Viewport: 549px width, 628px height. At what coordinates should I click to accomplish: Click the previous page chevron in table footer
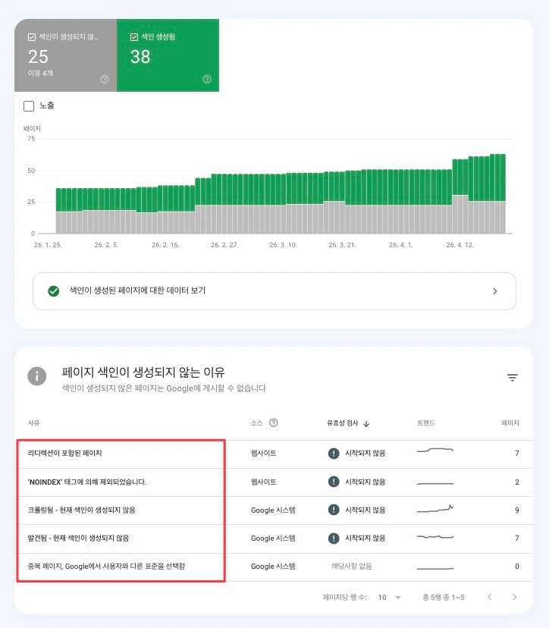490,598
